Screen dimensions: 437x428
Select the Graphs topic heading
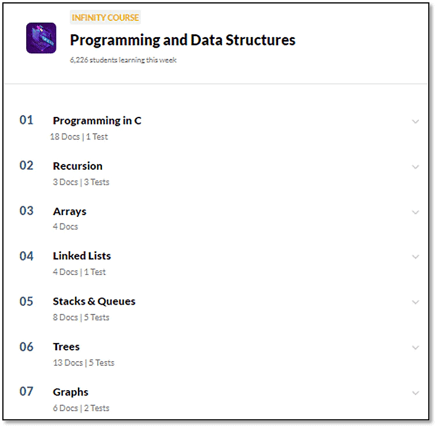(70, 393)
